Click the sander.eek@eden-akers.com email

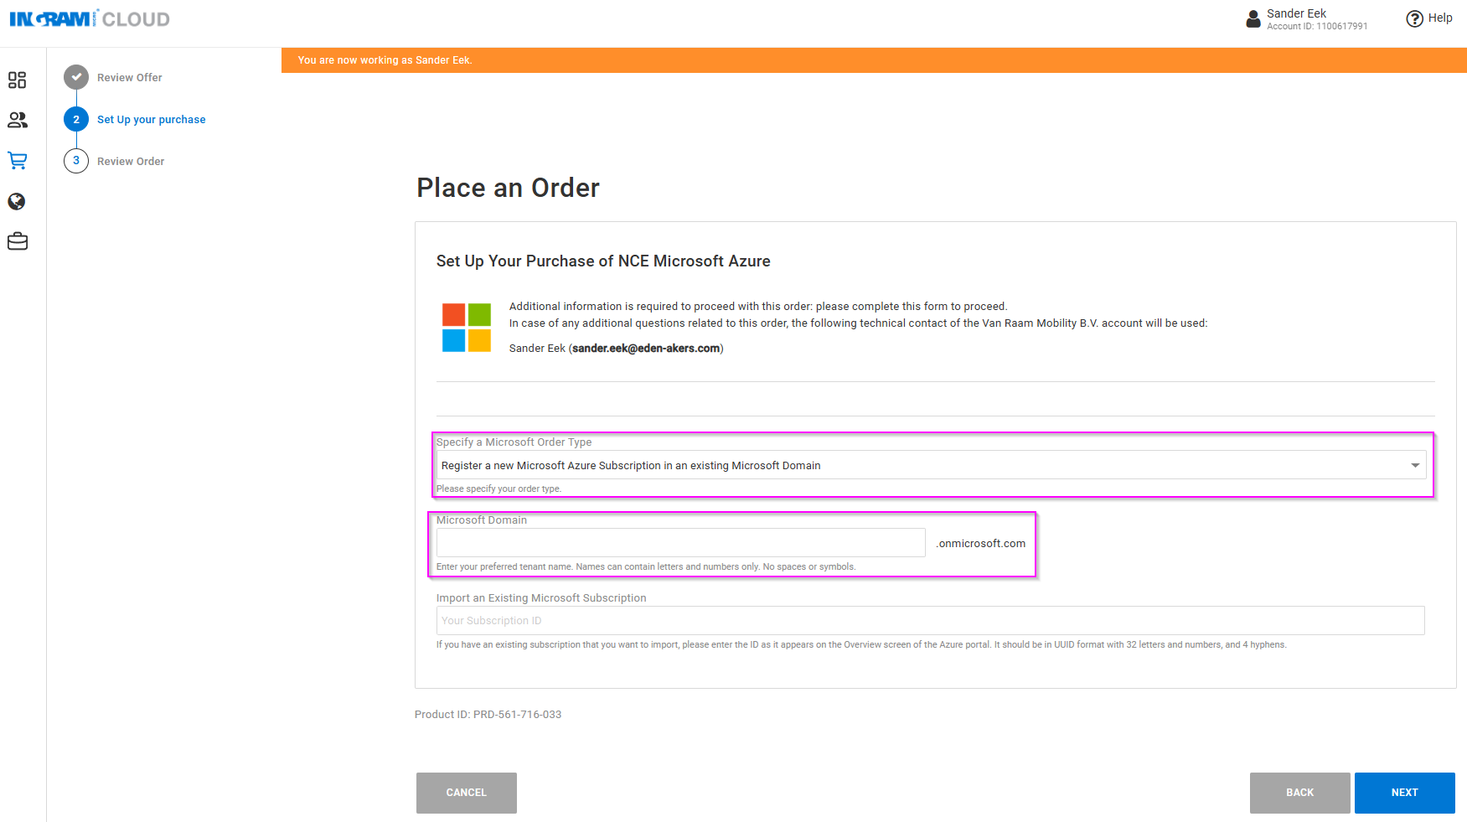coord(646,348)
